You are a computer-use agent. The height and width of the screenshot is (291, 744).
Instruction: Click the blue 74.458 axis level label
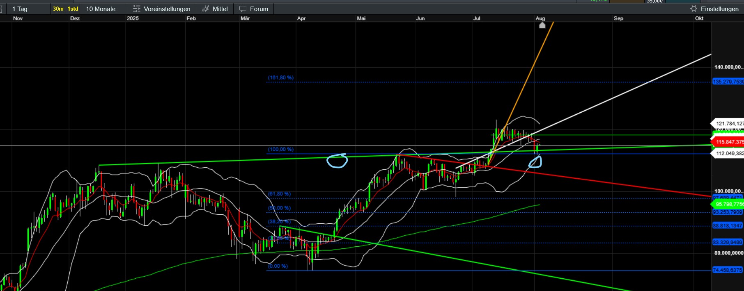tap(728, 270)
